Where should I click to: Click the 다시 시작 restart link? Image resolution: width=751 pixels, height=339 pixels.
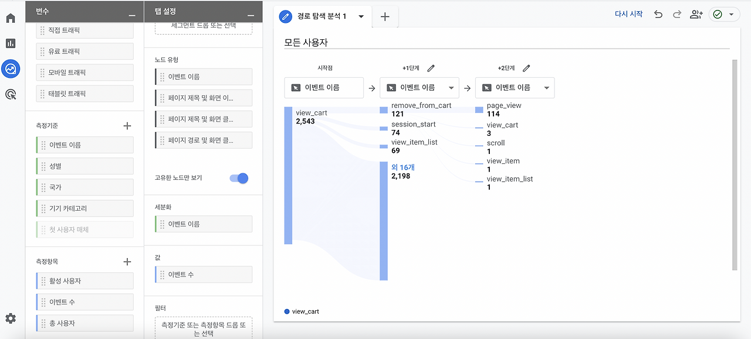628,13
